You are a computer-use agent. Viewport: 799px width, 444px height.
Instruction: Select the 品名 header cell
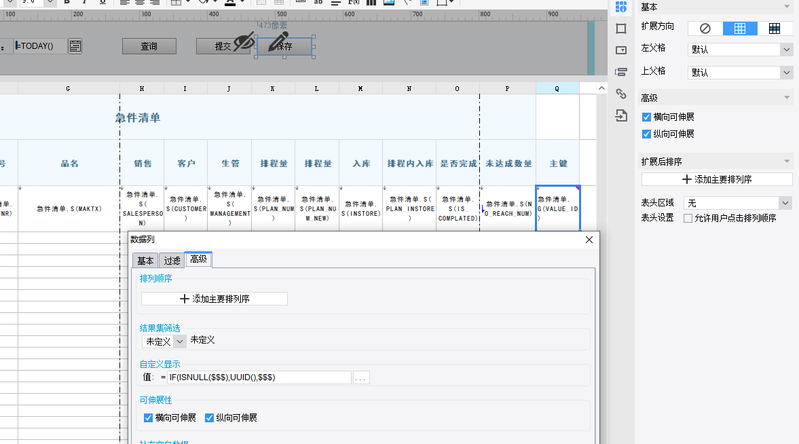point(69,163)
